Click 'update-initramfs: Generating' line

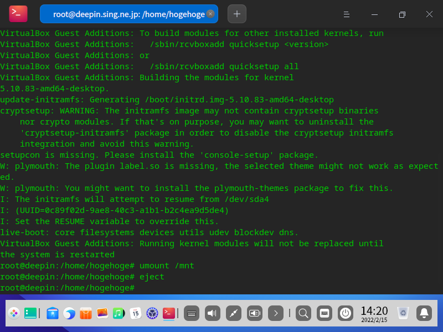[x=167, y=100]
